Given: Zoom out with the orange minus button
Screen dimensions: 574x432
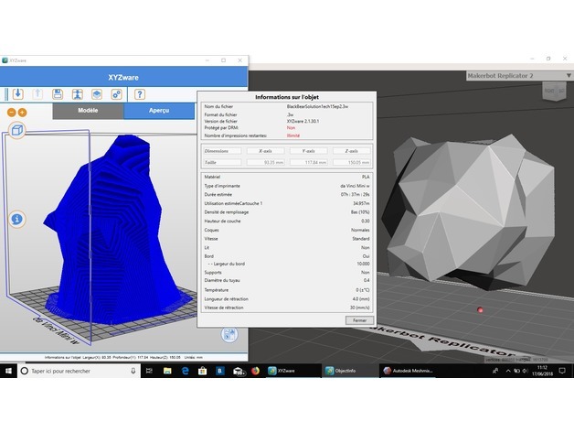Looking at the screenshot, I should 11,113.
